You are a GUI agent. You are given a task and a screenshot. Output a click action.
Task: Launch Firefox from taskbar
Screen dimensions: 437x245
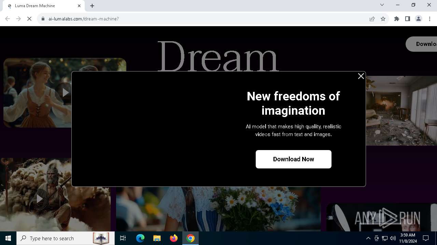174,238
